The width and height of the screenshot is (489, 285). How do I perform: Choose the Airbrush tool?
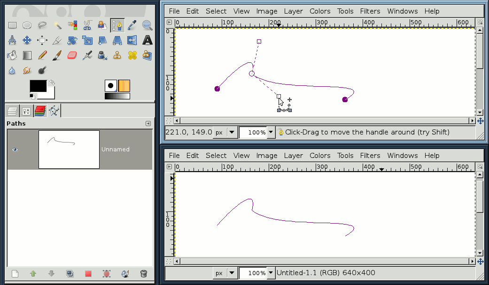click(x=87, y=55)
